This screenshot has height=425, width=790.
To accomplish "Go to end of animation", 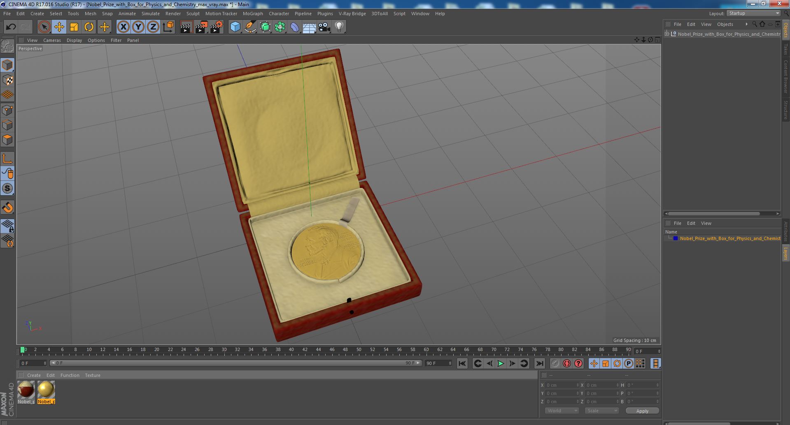I will [x=539, y=363].
